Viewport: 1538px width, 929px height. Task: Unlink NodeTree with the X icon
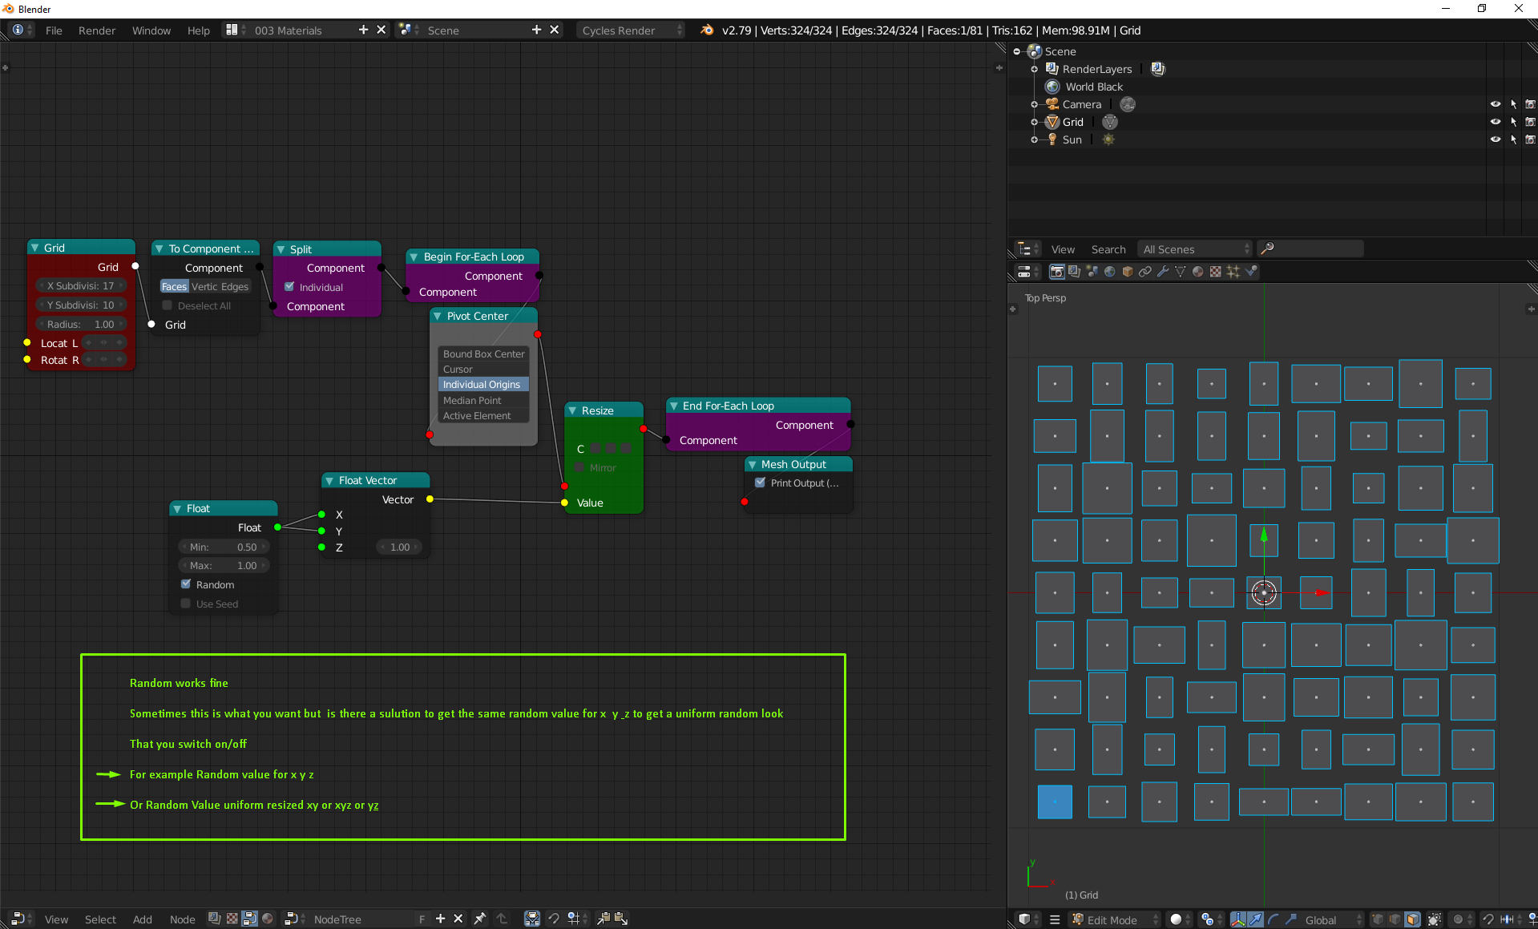458,919
